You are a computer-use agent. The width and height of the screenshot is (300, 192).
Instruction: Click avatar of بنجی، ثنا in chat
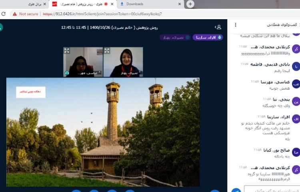pos(296,102)
